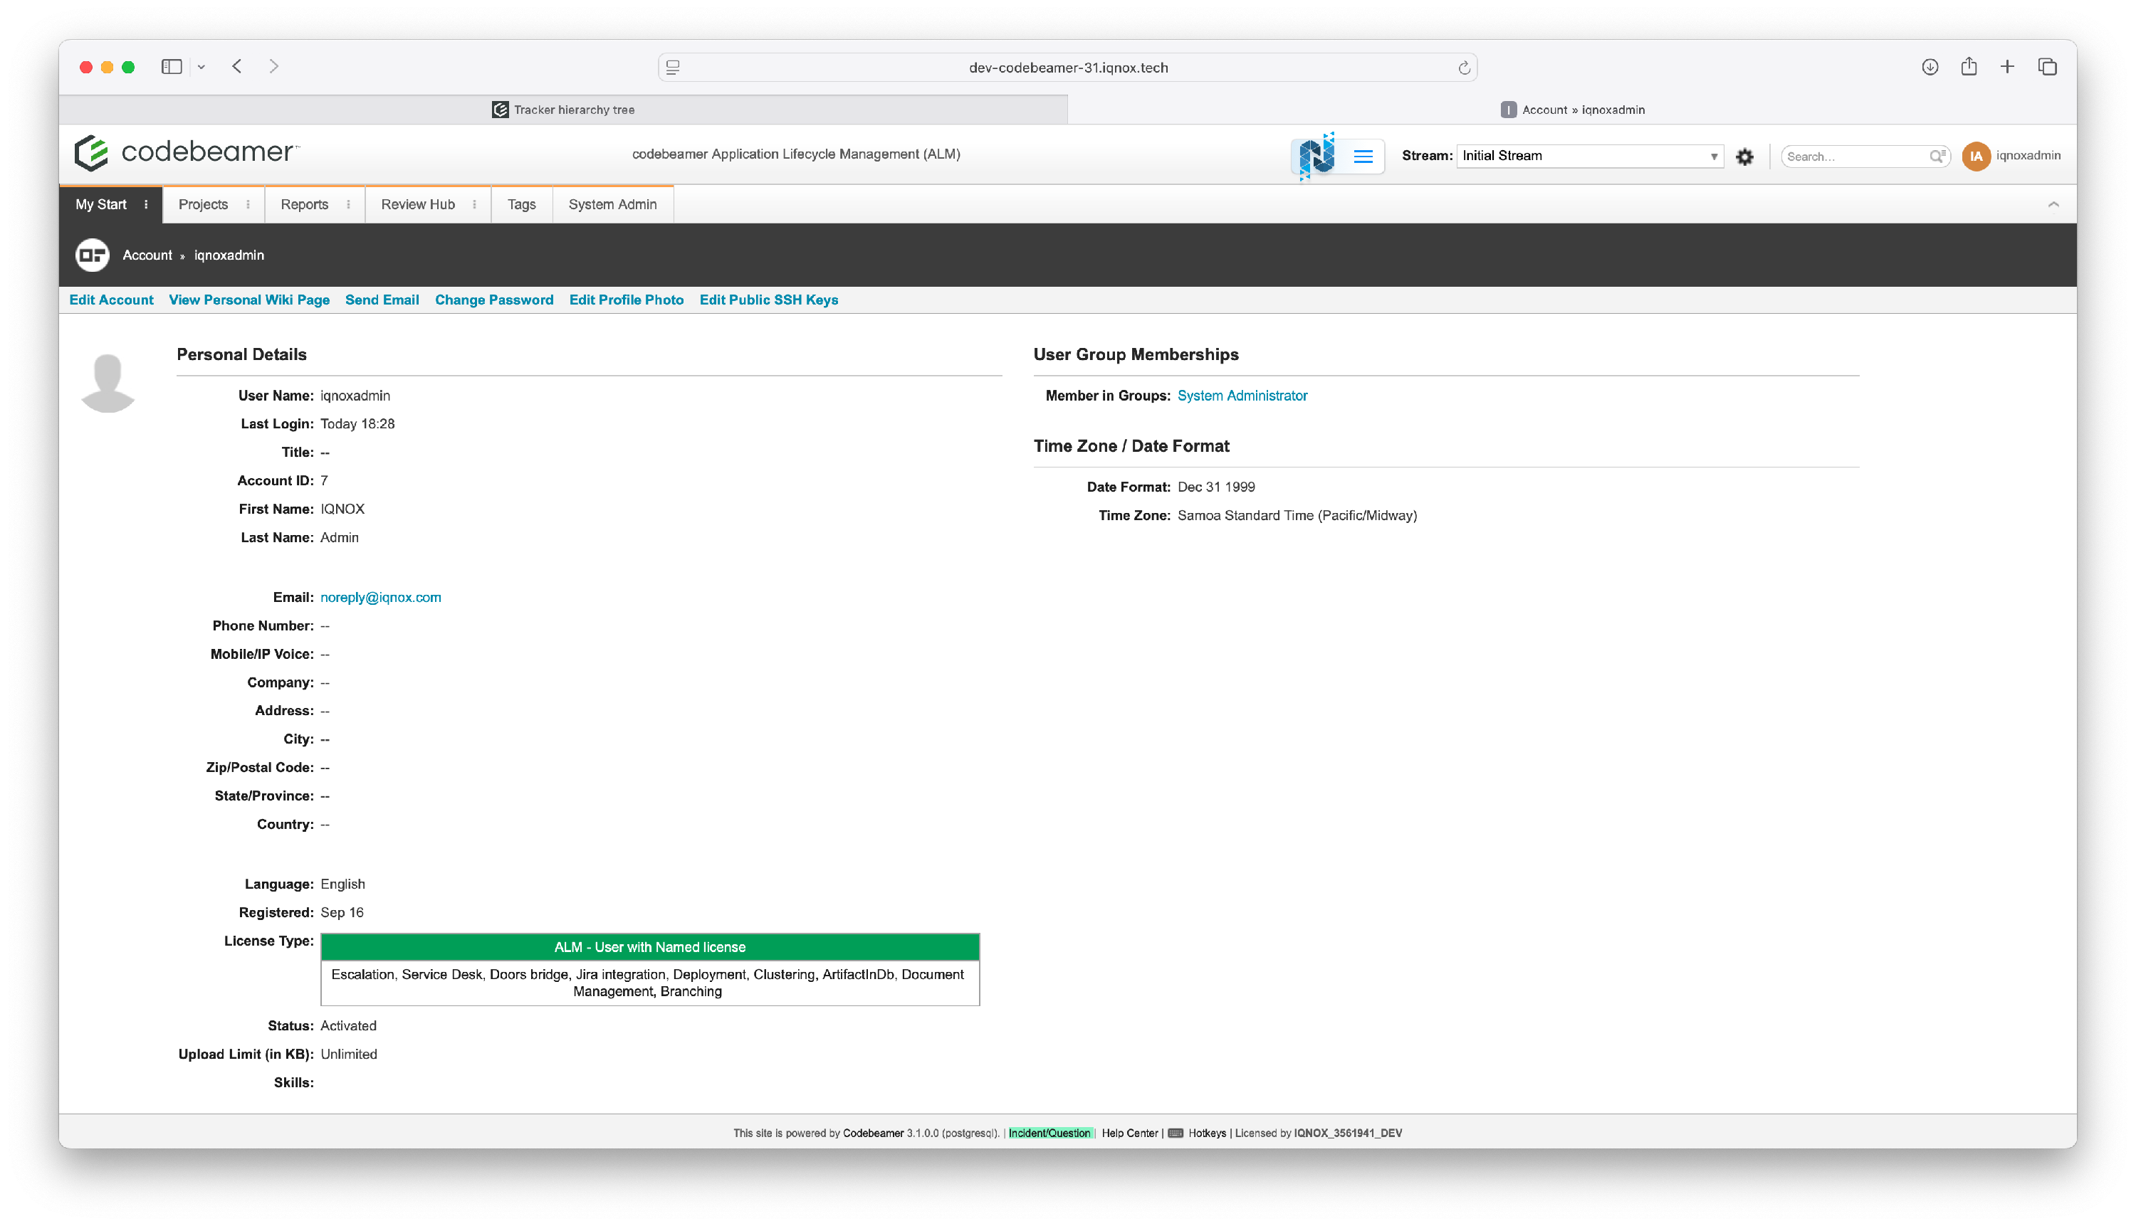Click the codebeamer logo

point(184,152)
